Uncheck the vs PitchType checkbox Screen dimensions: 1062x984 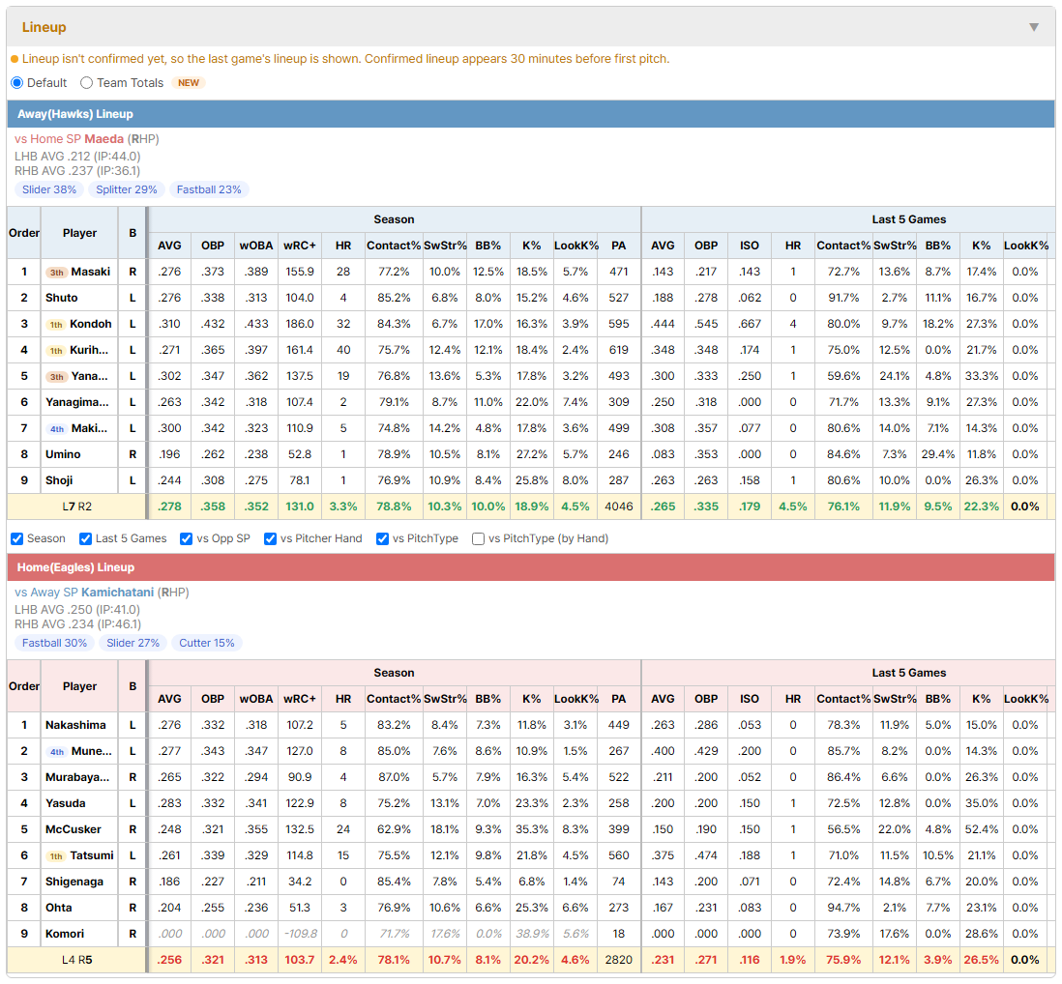pyautogui.click(x=383, y=538)
